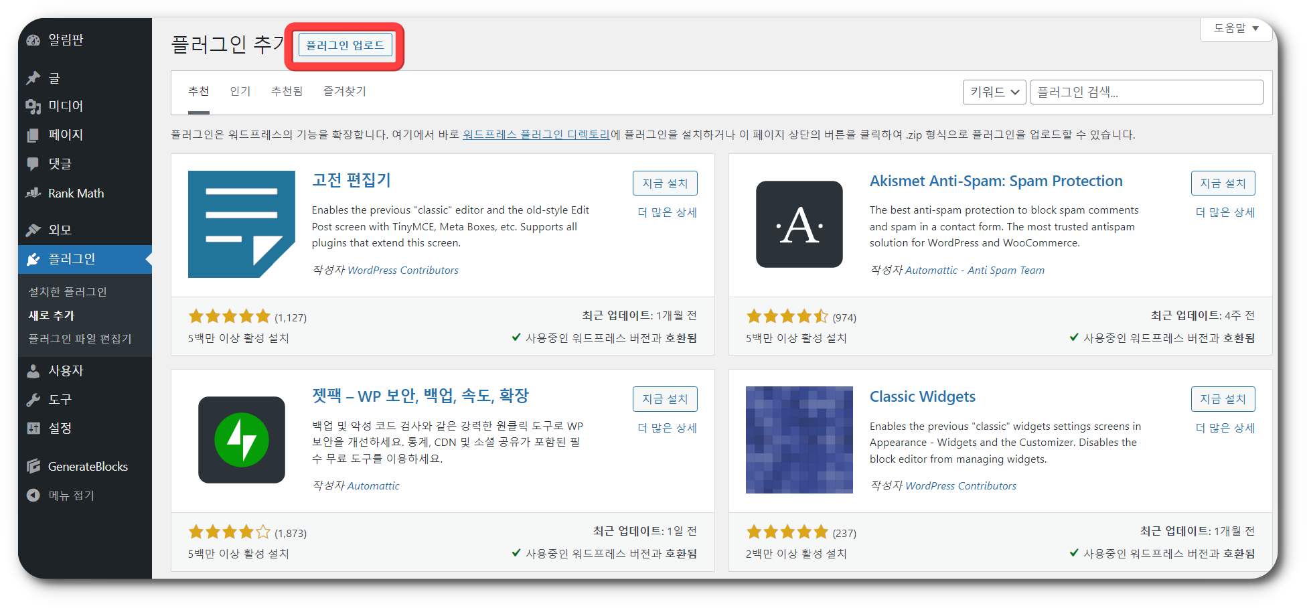The height and width of the screenshot is (608, 1307).
Task: Click the Classic Widgets blue thumbnail
Action: [x=799, y=440]
